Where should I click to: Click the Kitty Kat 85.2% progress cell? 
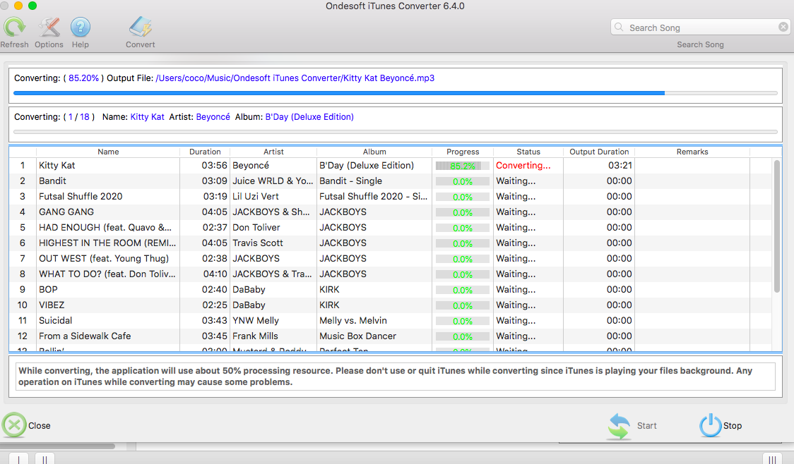(462, 166)
